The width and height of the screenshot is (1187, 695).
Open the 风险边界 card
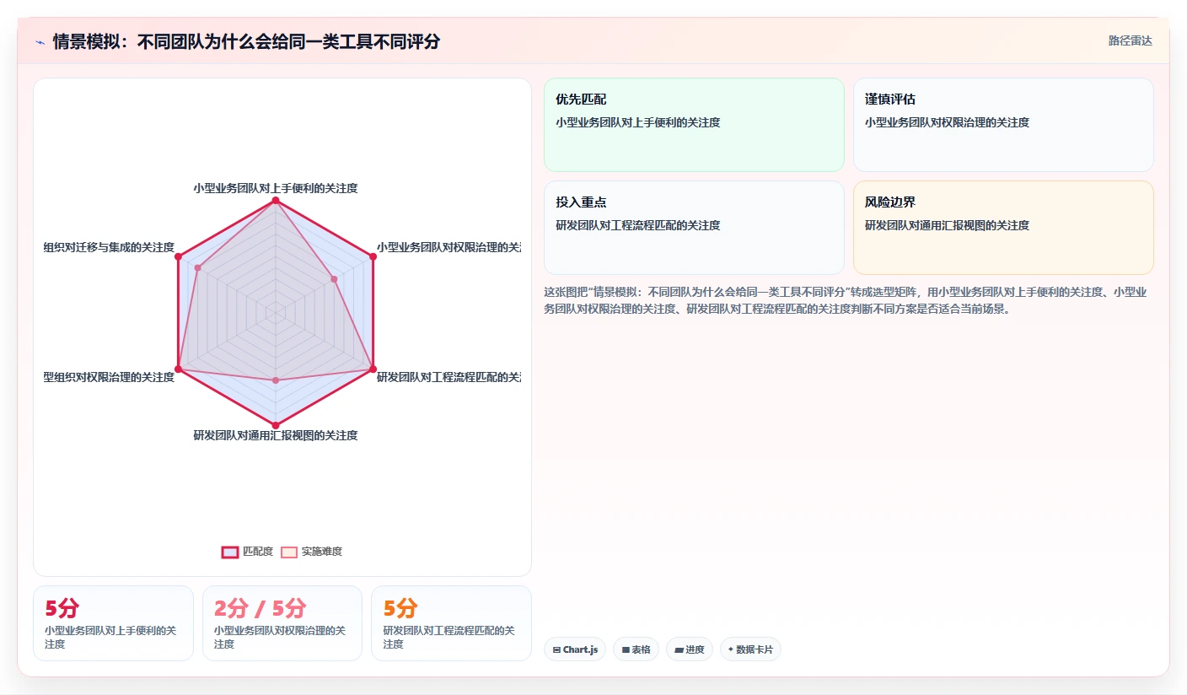coord(1003,228)
